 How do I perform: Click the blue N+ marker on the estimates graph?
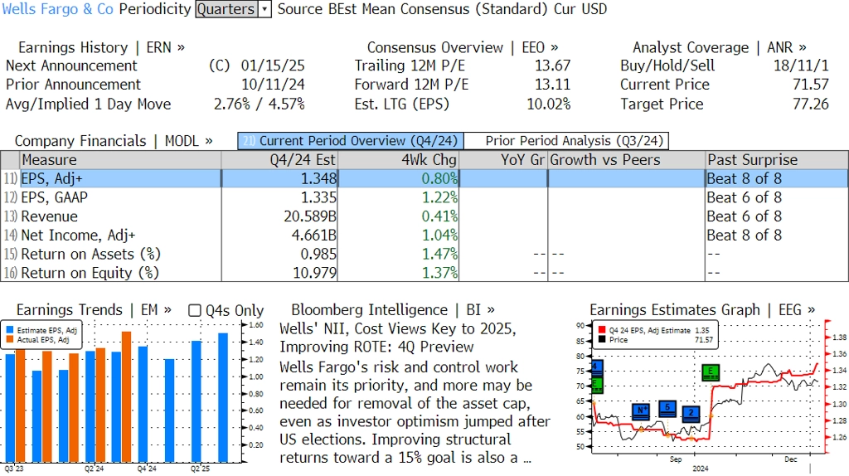641,411
